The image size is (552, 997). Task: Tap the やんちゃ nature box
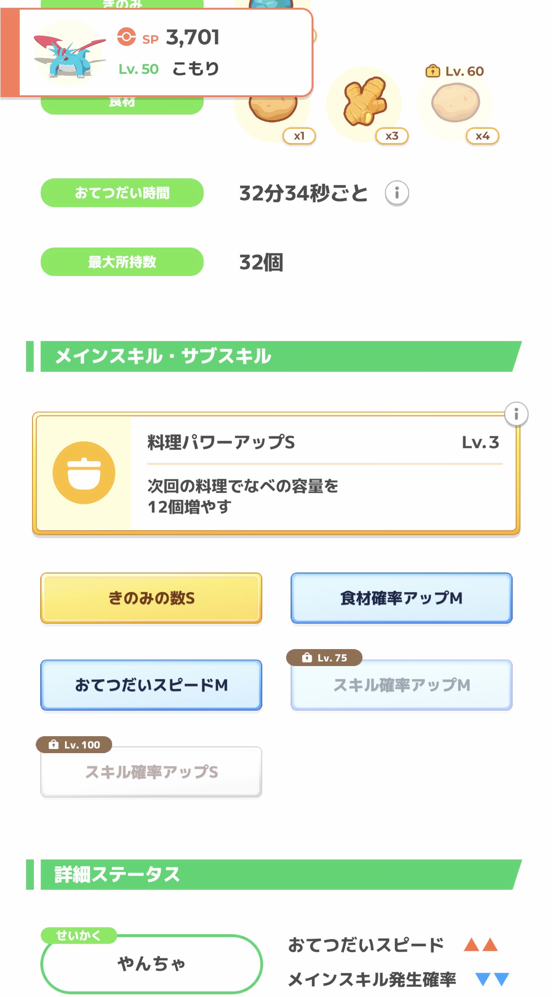(x=151, y=964)
